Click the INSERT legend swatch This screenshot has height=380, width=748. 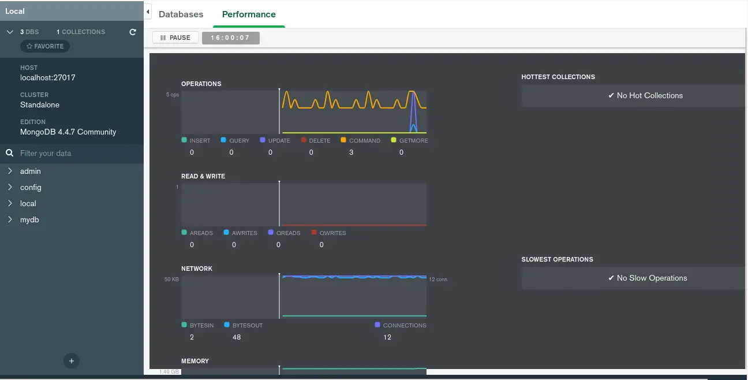(x=184, y=140)
